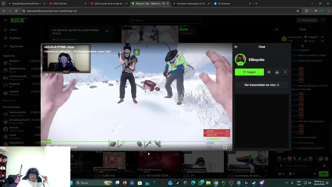Open the Chrome three-dot menu
This screenshot has height=187, width=332.
pyautogui.click(x=328, y=11)
